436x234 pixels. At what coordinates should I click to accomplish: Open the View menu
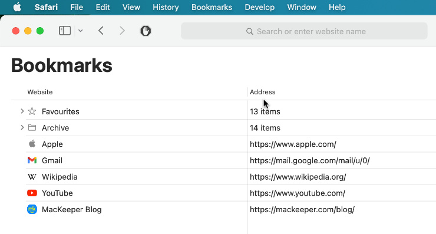(x=131, y=7)
